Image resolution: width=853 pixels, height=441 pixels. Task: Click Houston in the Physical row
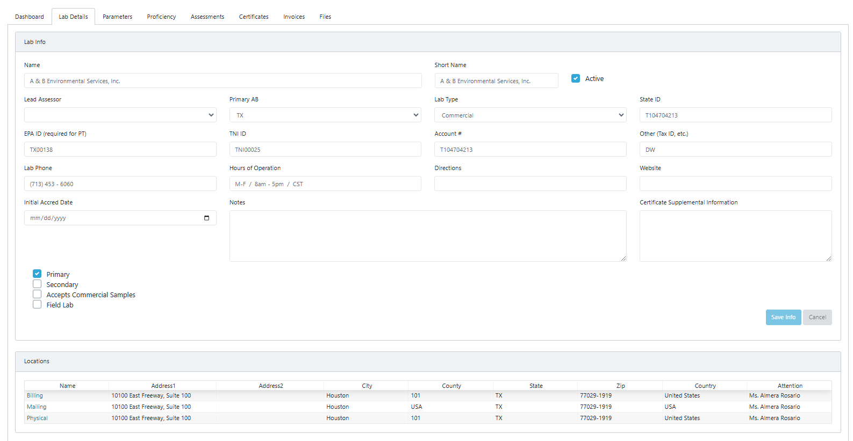(338, 418)
